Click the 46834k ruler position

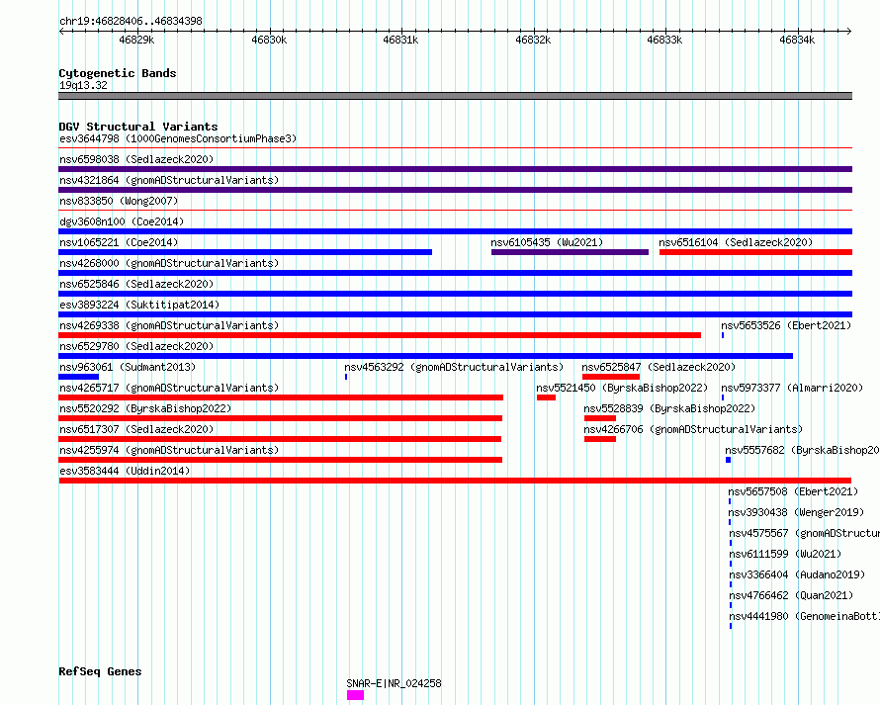click(797, 40)
